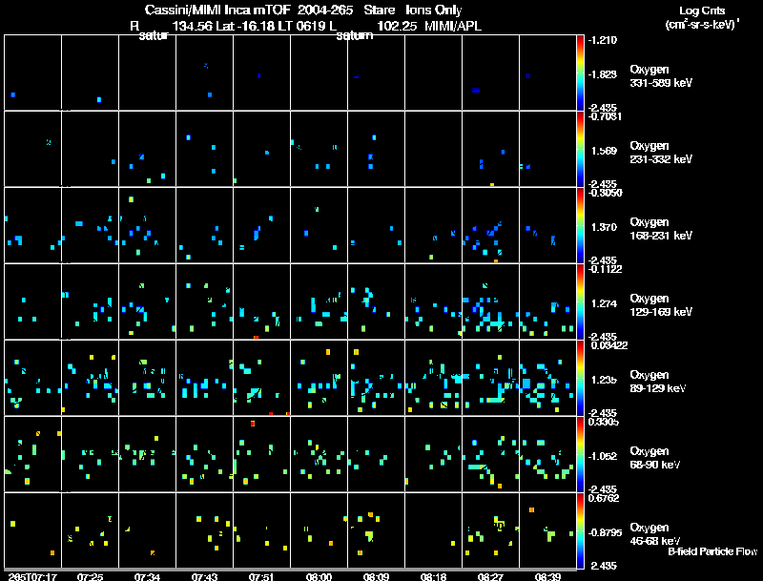The image size is (763, 581).
Task: Click the 1.370 color scale value
Action: click(x=604, y=227)
